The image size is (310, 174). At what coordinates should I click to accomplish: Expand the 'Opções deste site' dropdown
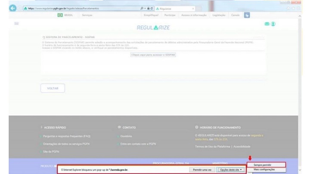(231, 170)
